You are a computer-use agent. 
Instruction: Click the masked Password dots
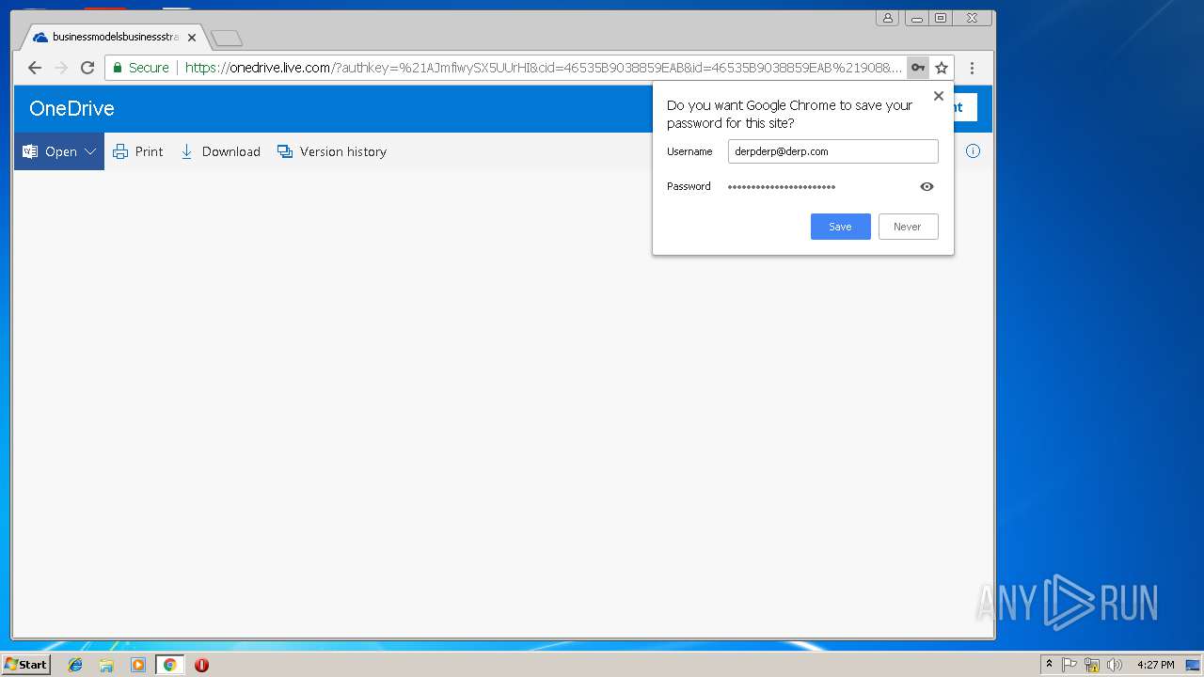tap(782, 187)
